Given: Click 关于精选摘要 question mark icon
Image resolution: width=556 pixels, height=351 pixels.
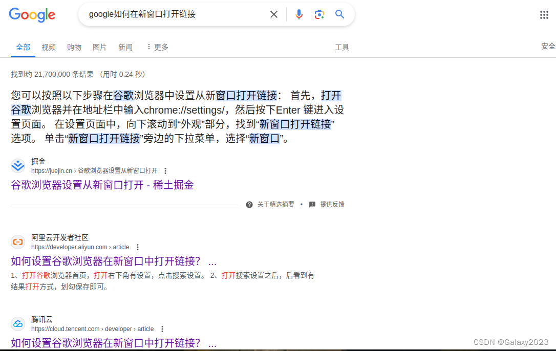Looking at the screenshot, I should click(x=249, y=205).
